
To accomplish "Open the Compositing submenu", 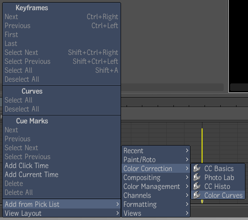I will tap(156, 177).
